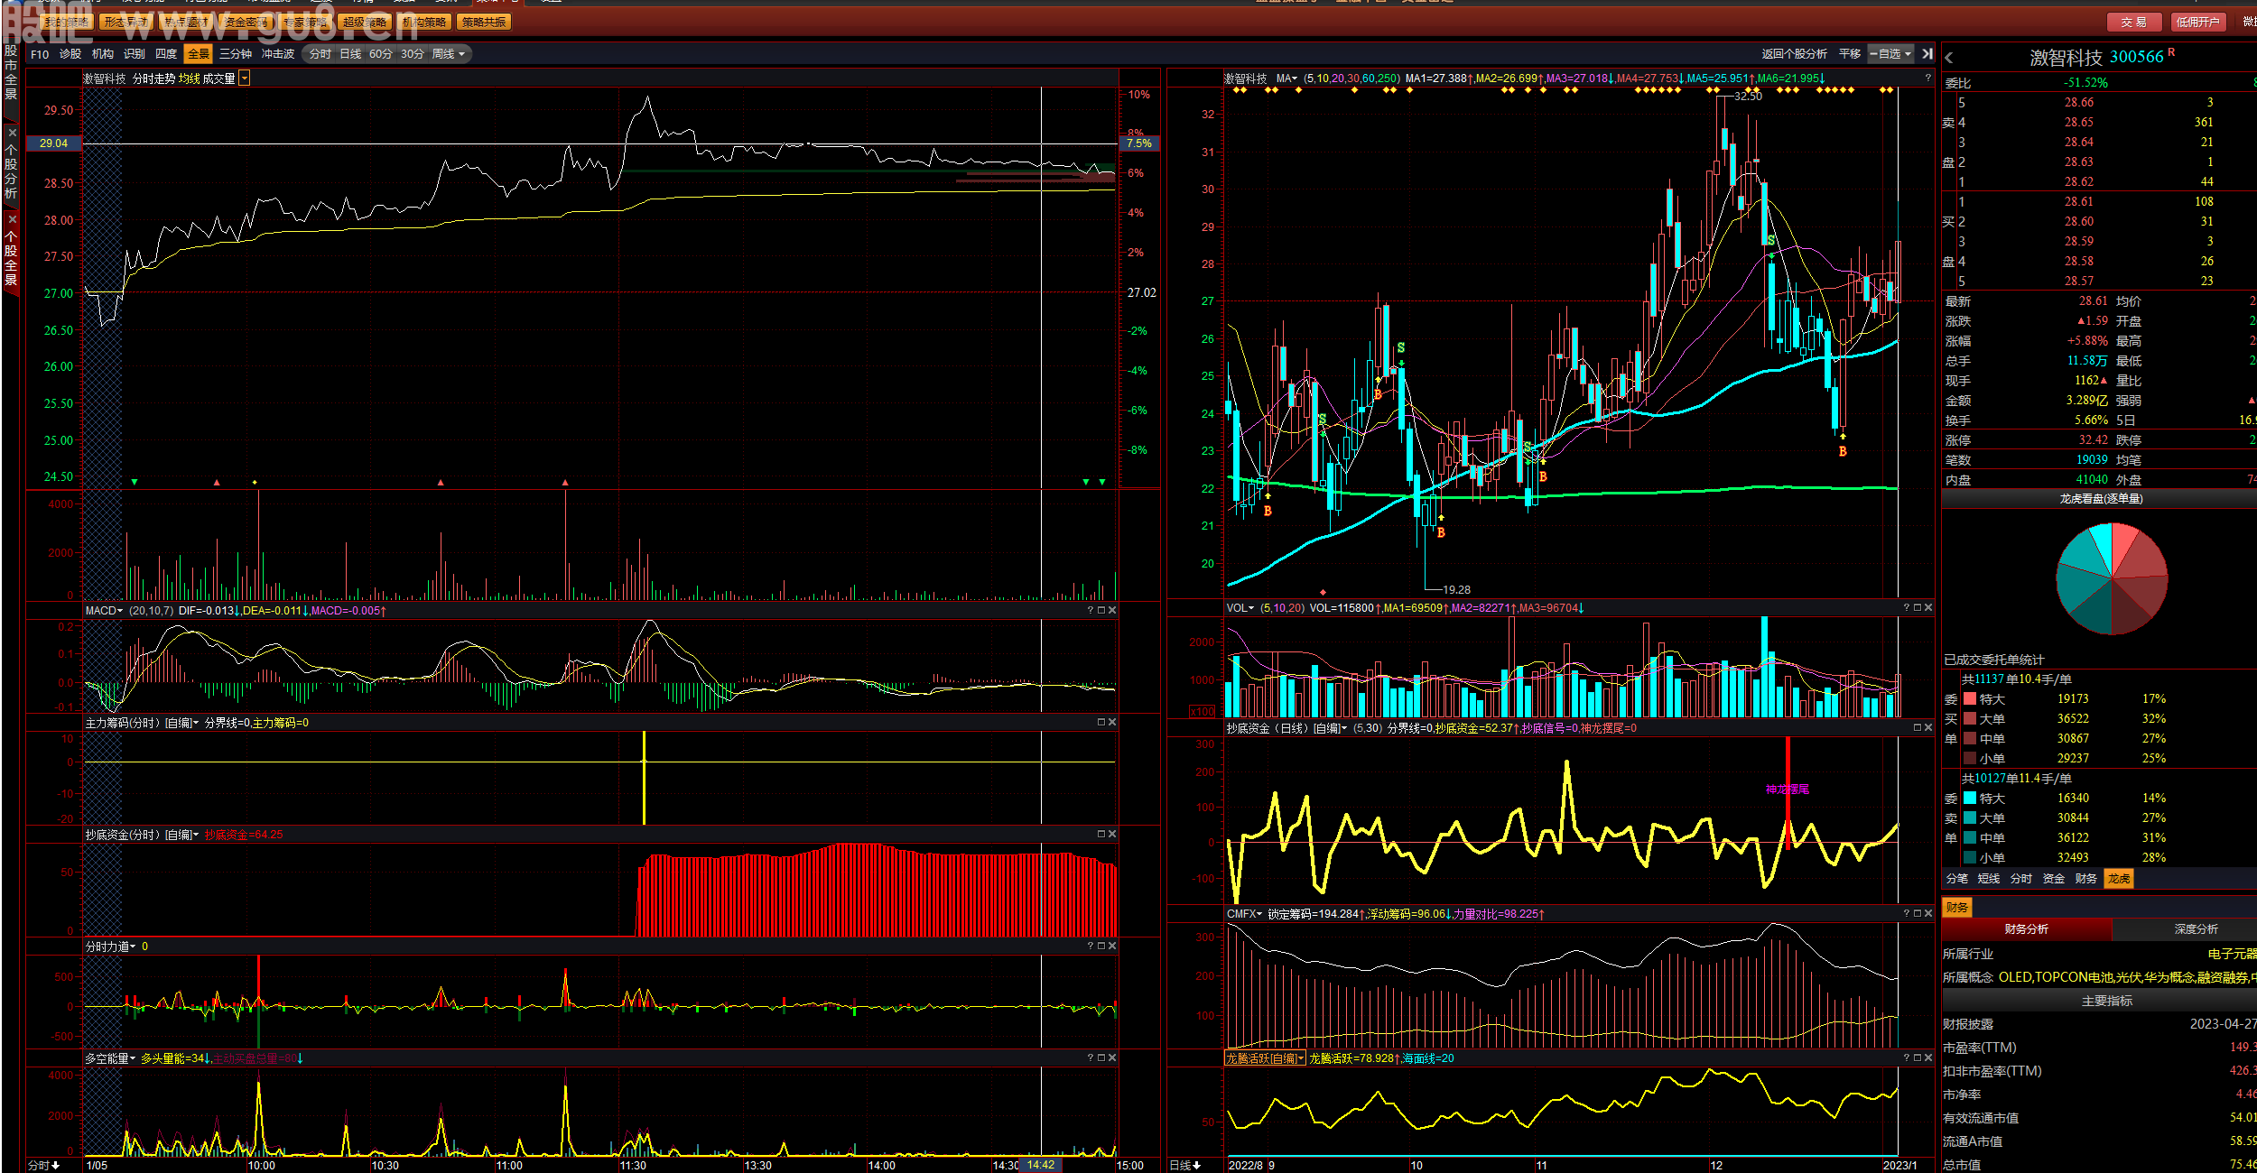Image resolution: width=2257 pixels, height=1173 pixels.
Task: Select the 60分 period
Action: coord(381,54)
